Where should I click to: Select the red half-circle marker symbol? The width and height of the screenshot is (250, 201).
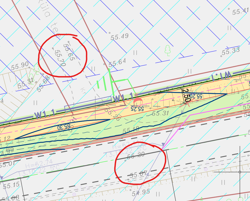[138, 102]
